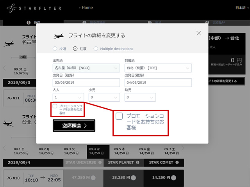This screenshot has width=250, height=187.
Task: Select the 片道 one-way radio option
Action: click(x=55, y=49)
